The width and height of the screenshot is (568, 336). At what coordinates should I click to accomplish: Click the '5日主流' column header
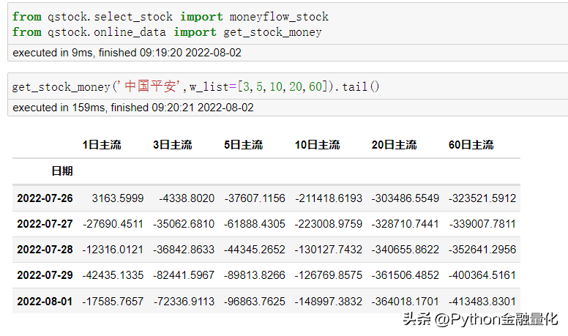244,145
